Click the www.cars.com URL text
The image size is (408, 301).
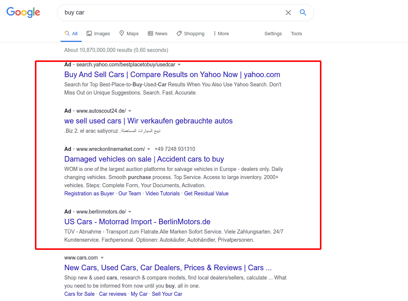pyautogui.click(x=81, y=258)
